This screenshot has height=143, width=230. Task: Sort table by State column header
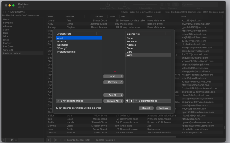(x=113, y=17)
